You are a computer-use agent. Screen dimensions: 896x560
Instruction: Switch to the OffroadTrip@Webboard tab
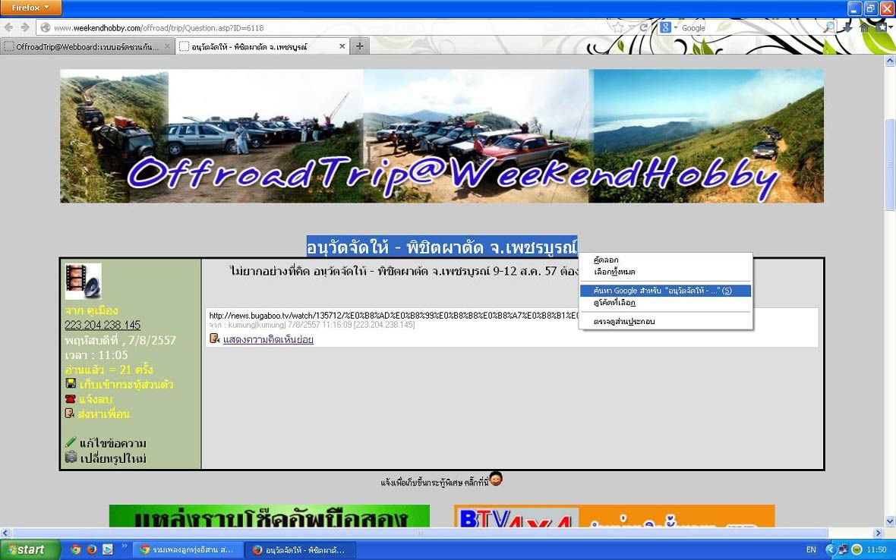point(87,46)
